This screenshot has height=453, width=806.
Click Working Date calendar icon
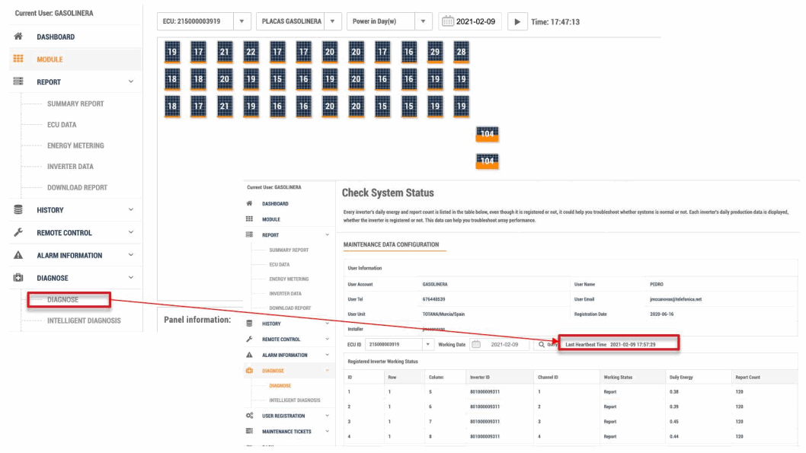click(x=476, y=345)
